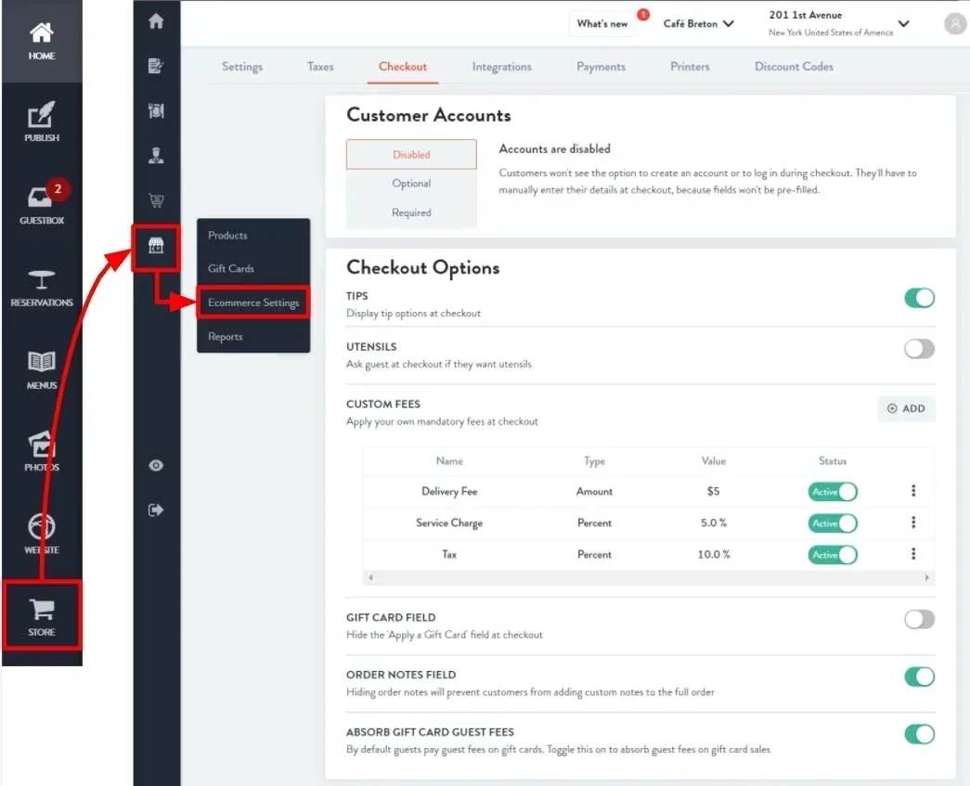Open the What's new button
Image resolution: width=970 pixels, height=786 pixels.
click(601, 23)
